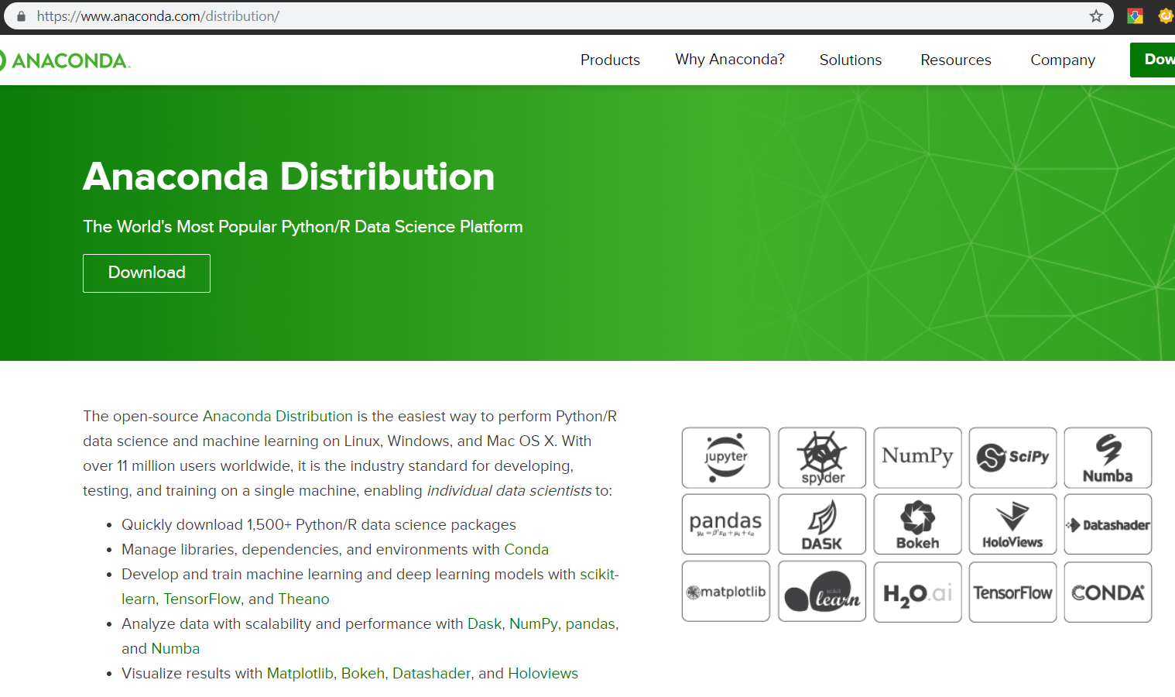Follow the Anaconda Distribution link
Screen dimensions: 1175x697
(x=277, y=417)
